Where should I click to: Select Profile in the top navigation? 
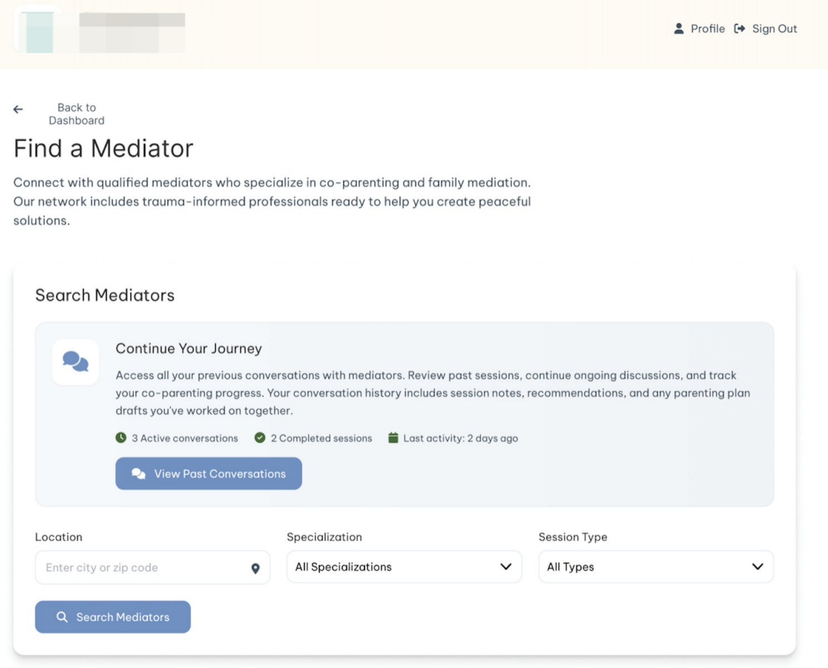(x=707, y=28)
